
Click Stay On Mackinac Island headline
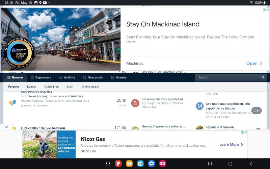[x=163, y=24]
